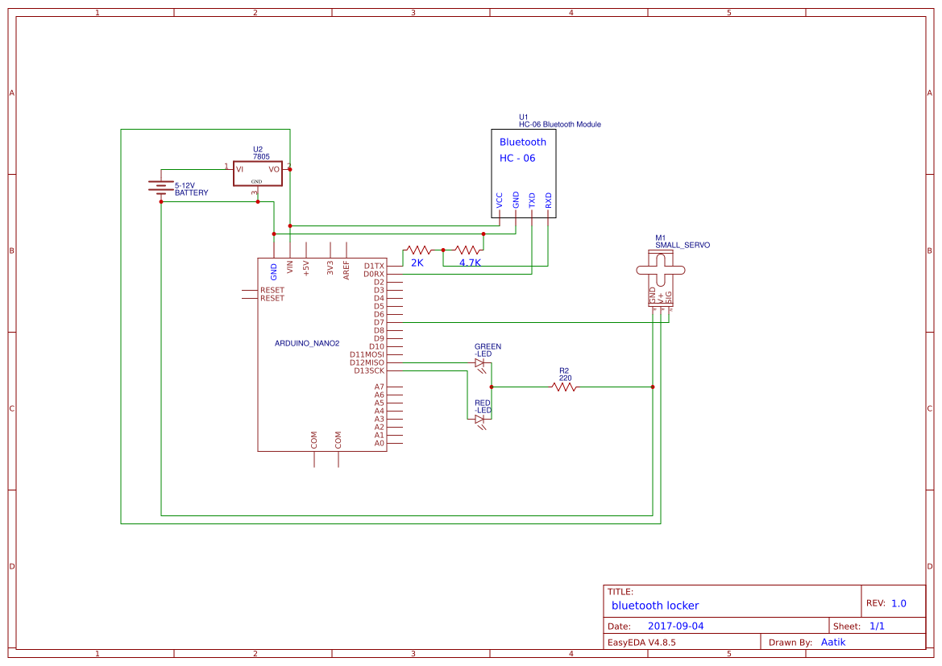Click the Sheet 1/1 value
Viewport: 942px width, 666px height.
pos(877,627)
